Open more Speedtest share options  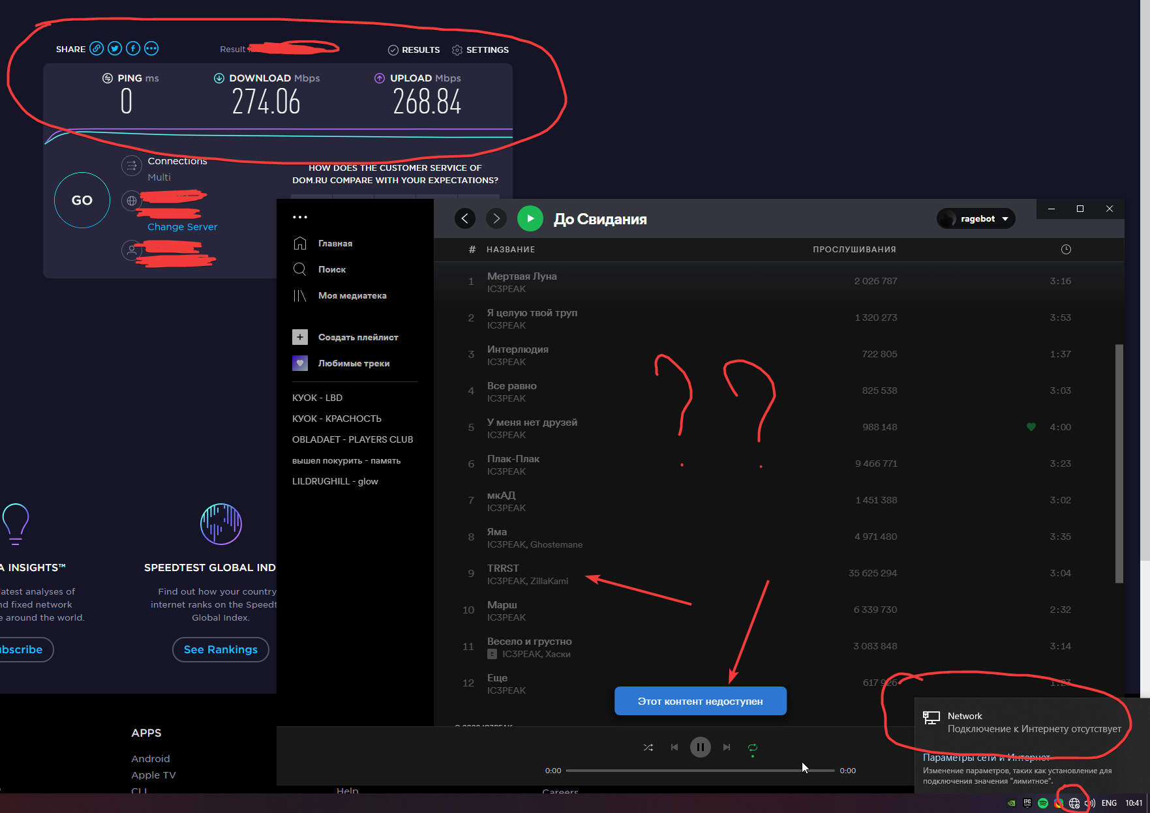[x=151, y=48]
